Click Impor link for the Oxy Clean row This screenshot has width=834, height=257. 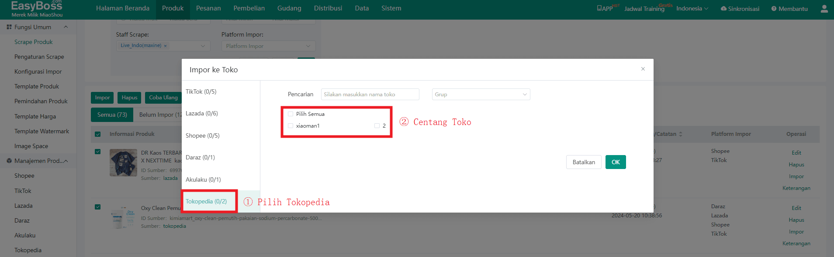796,232
